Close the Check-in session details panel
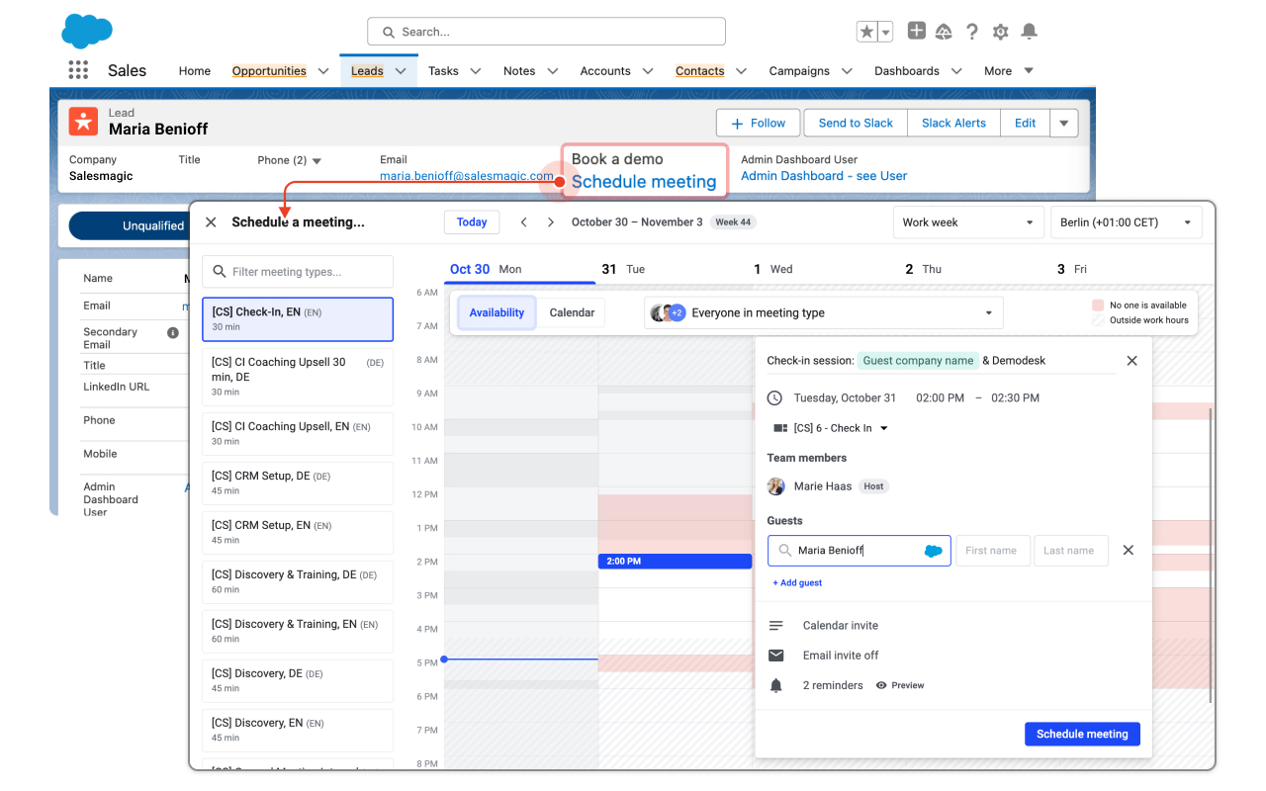 coord(1132,361)
